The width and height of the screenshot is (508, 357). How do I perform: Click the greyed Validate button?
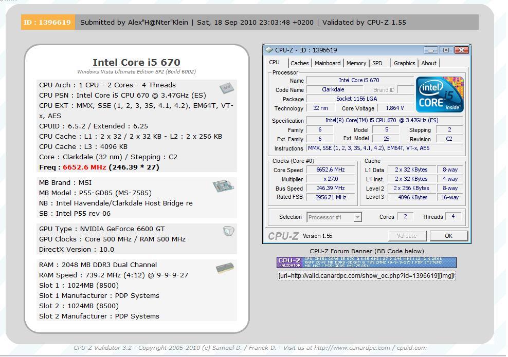[407, 236]
